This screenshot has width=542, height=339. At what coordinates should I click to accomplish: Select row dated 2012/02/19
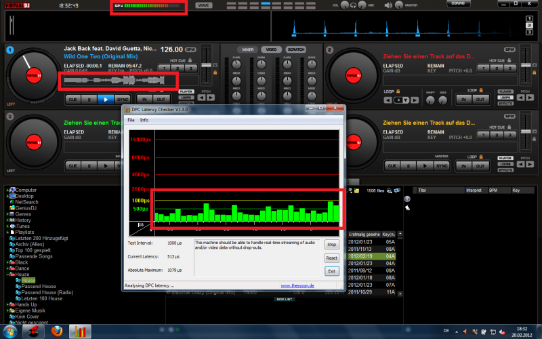coord(371,256)
